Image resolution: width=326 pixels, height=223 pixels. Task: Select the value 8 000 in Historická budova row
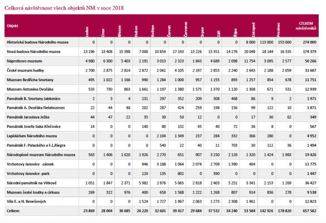pyautogui.click(x=250, y=42)
